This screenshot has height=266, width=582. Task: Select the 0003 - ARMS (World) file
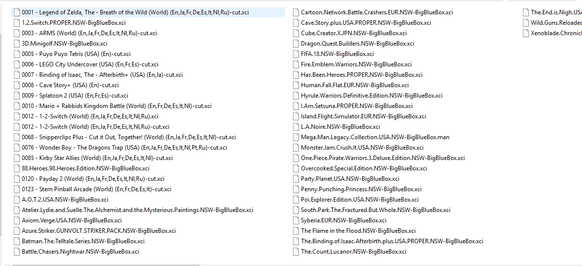89,33
